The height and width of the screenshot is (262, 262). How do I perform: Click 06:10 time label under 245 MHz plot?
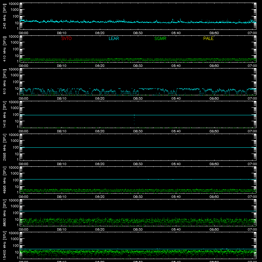[x=62, y=33]
